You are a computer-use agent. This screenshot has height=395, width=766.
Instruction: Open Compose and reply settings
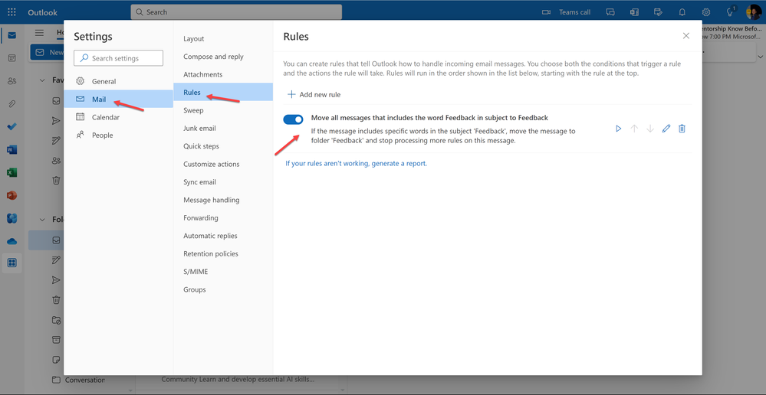point(223,57)
